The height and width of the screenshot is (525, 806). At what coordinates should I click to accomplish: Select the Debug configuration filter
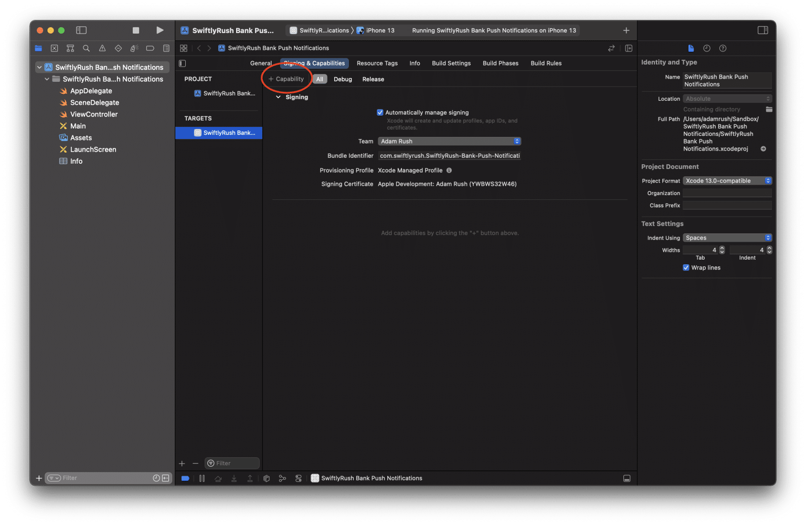343,79
